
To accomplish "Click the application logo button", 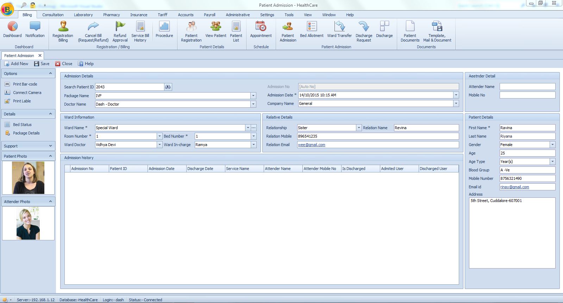I will [7, 10].
